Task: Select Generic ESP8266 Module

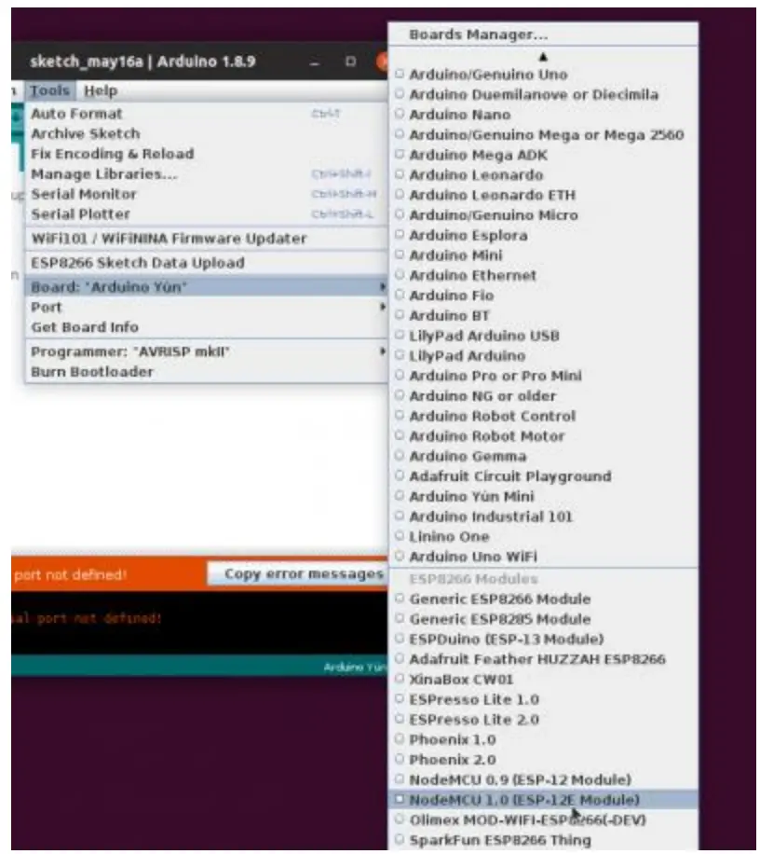Action: [x=543, y=599]
